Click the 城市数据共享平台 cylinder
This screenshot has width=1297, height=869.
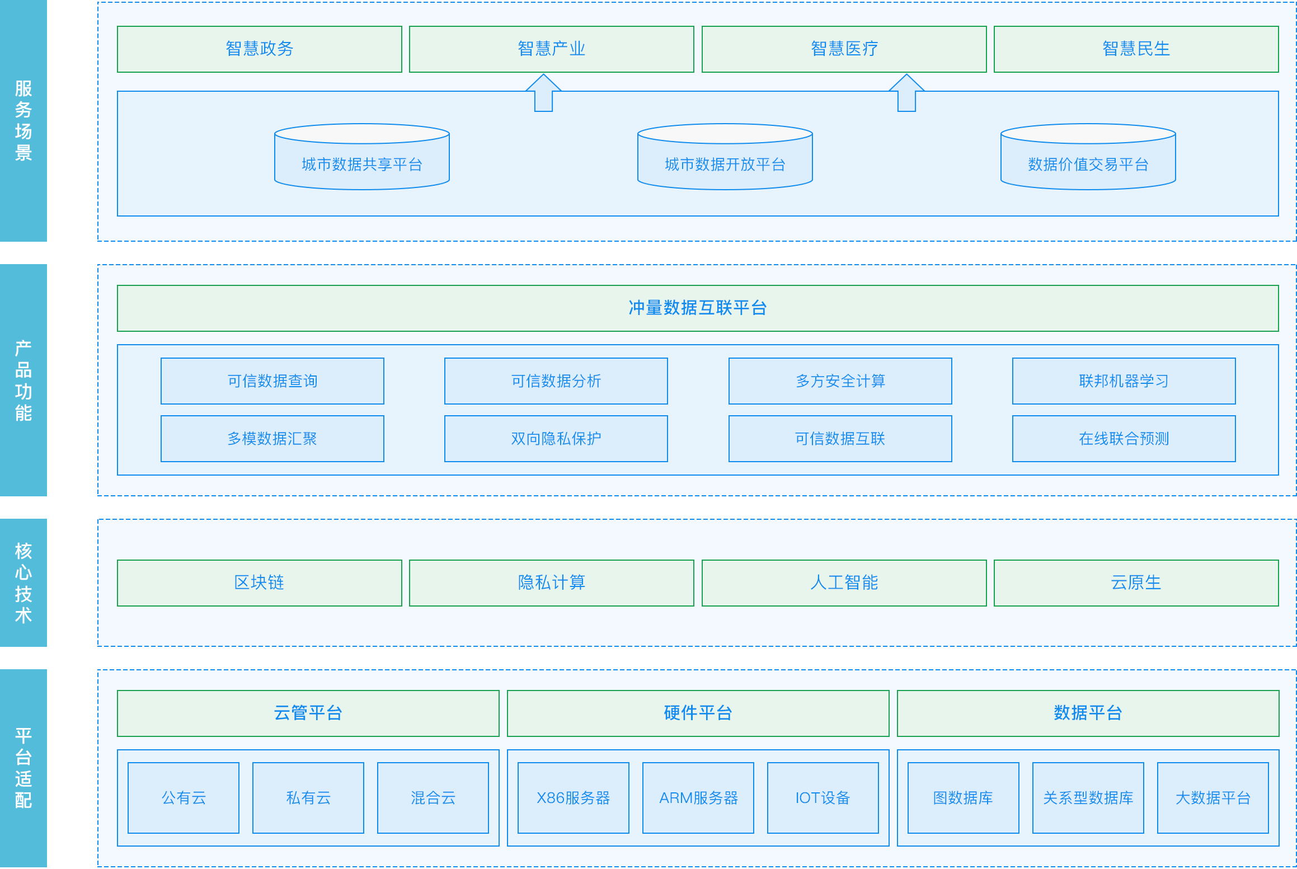point(361,157)
